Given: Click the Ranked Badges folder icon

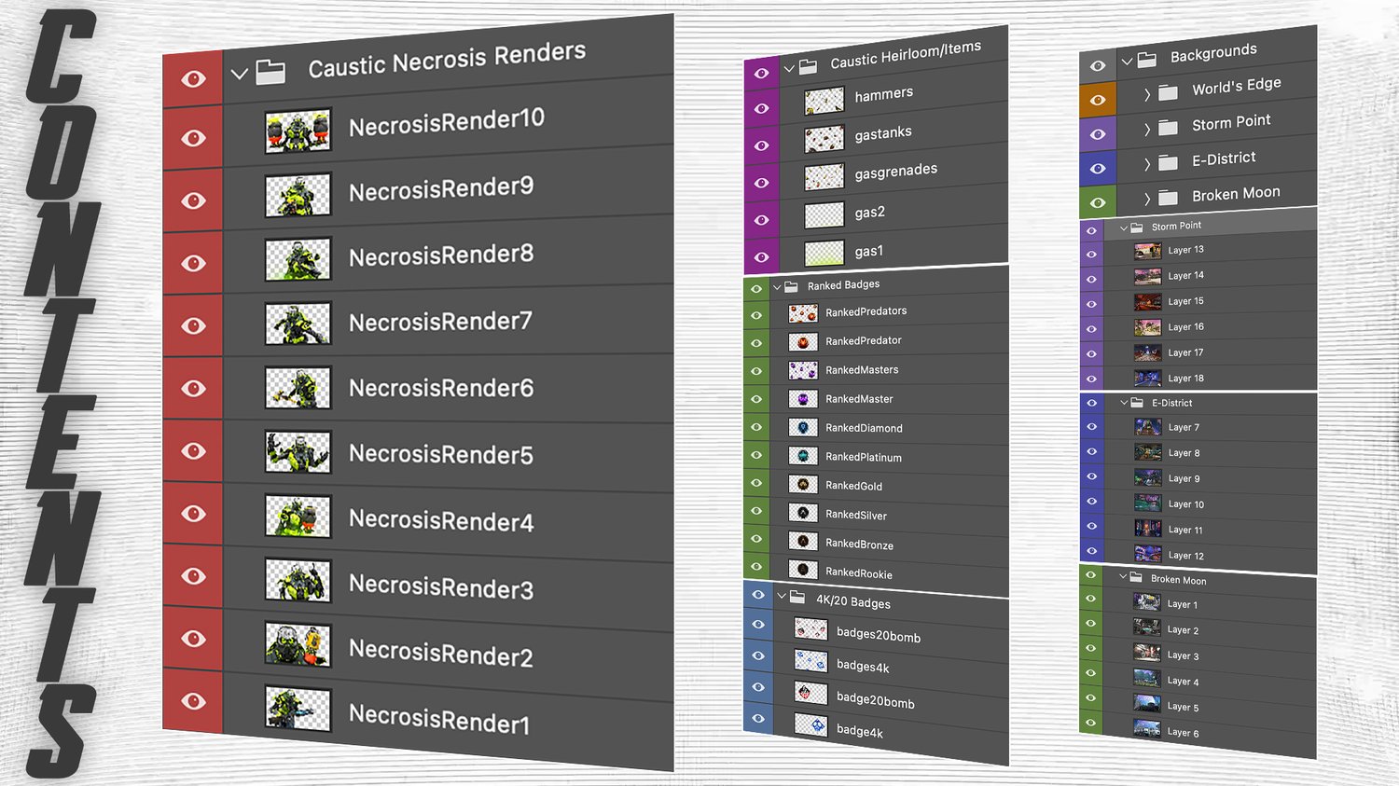Looking at the screenshot, I should 791,286.
